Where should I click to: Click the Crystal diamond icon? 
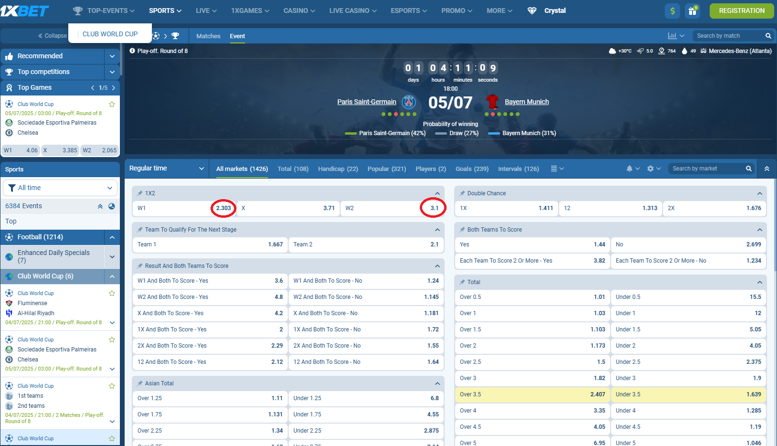(532, 11)
